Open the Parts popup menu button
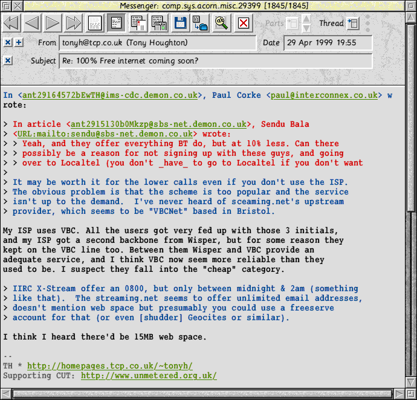 [x=293, y=24]
